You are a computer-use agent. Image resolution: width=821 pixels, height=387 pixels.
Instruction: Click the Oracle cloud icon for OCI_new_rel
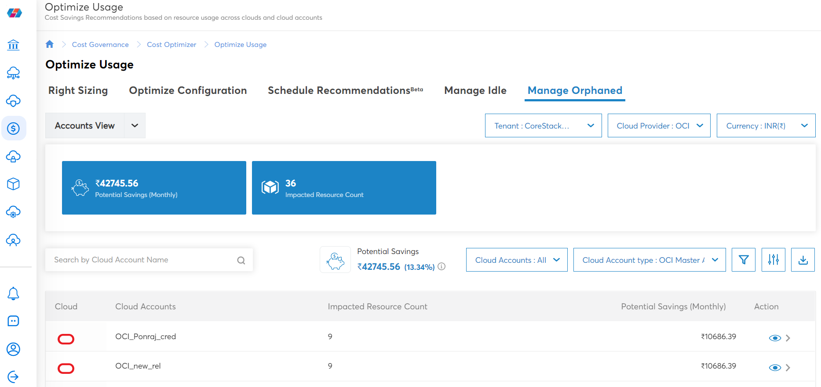click(x=66, y=368)
